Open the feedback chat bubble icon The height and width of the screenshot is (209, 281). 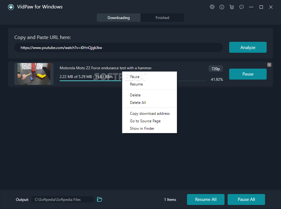(241, 7)
